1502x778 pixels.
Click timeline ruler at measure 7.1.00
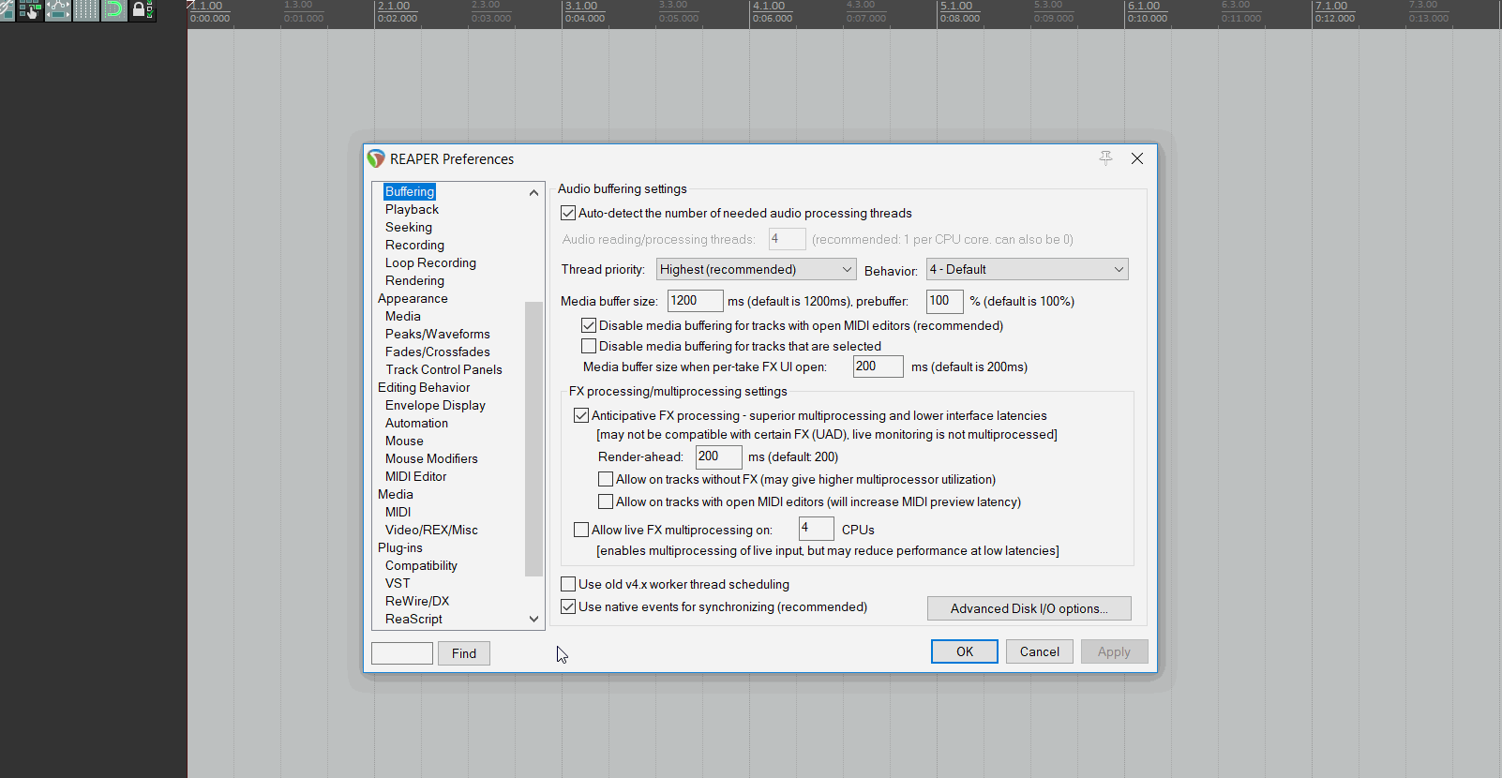pos(1331,7)
